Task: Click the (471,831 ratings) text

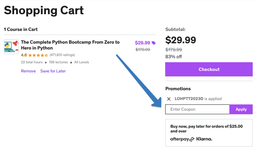Action: pyautogui.click(x=62, y=55)
